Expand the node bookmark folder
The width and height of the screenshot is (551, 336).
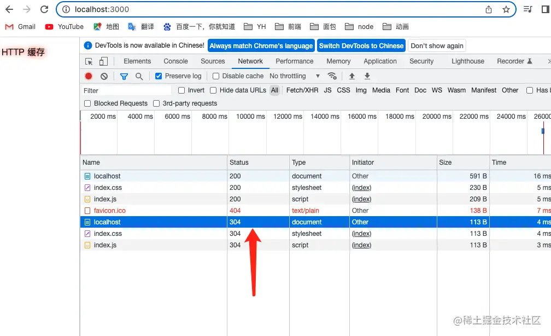[x=359, y=27]
